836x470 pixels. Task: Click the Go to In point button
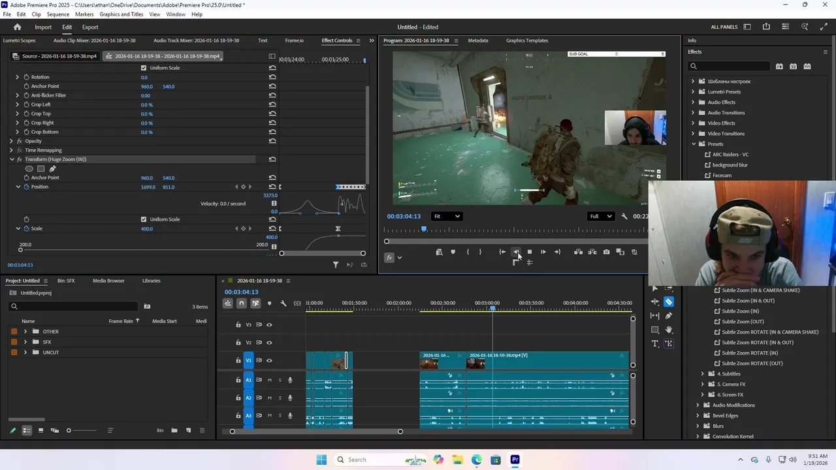tap(502, 252)
